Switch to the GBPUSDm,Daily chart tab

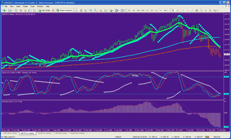[61, 133]
